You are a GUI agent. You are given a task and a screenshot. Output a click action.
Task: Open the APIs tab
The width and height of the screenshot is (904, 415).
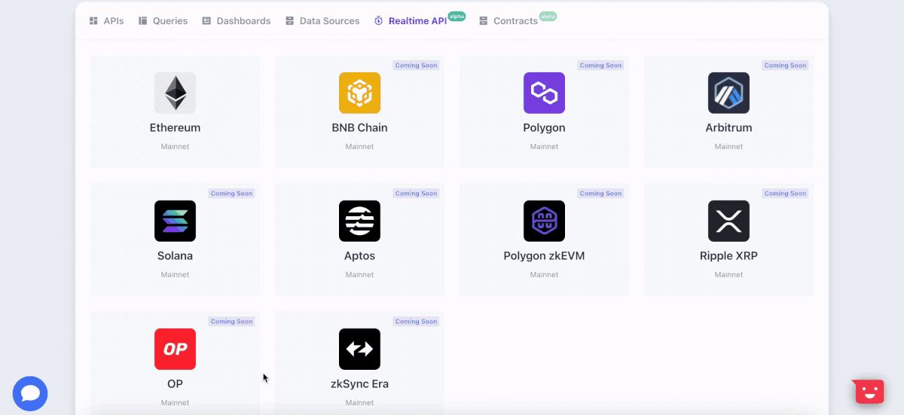pos(106,21)
